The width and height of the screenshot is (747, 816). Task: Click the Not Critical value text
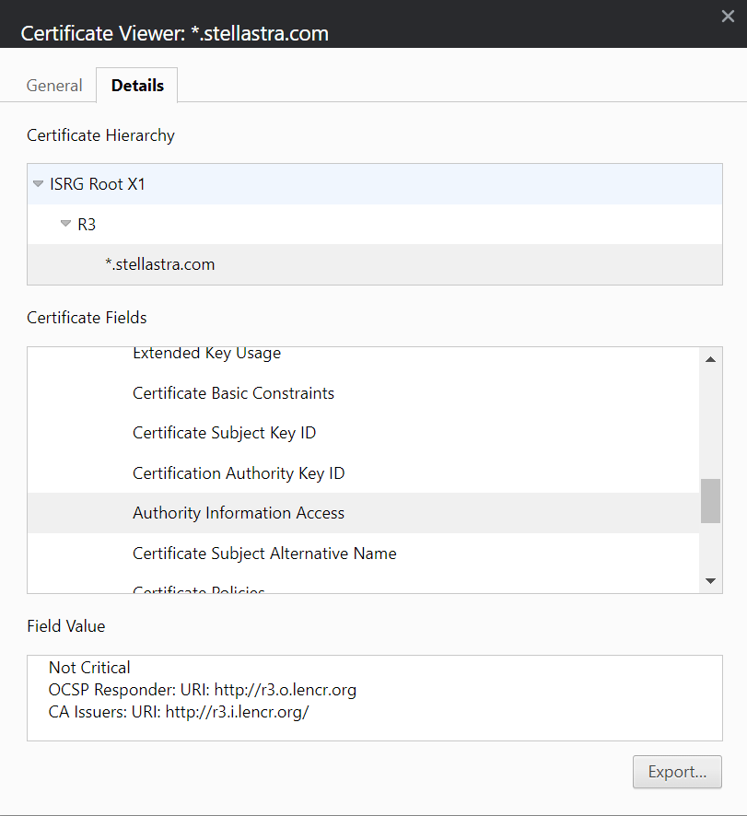89,667
